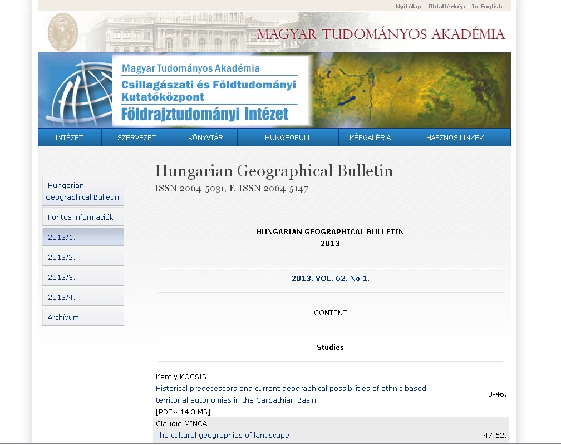Open the KÖNYVTÁR menu

(205, 138)
